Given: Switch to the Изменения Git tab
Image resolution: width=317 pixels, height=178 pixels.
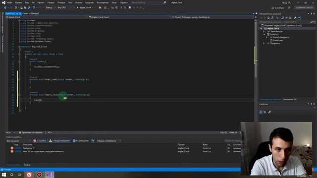Looking at the screenshot, I should click(289, 99).
